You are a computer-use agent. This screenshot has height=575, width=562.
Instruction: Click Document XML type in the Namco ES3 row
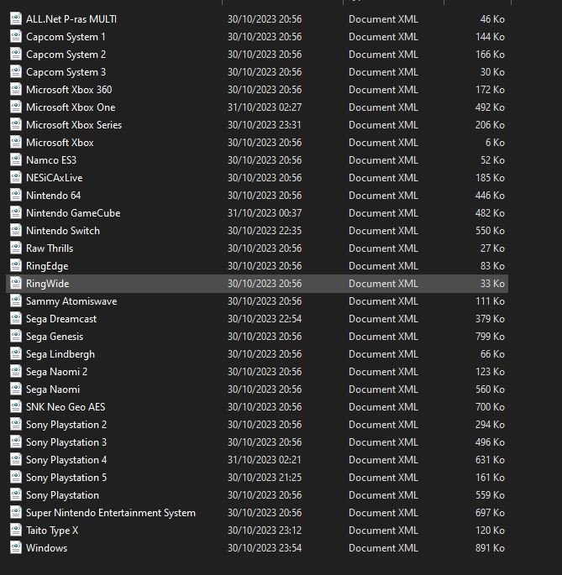click(383, 159)
